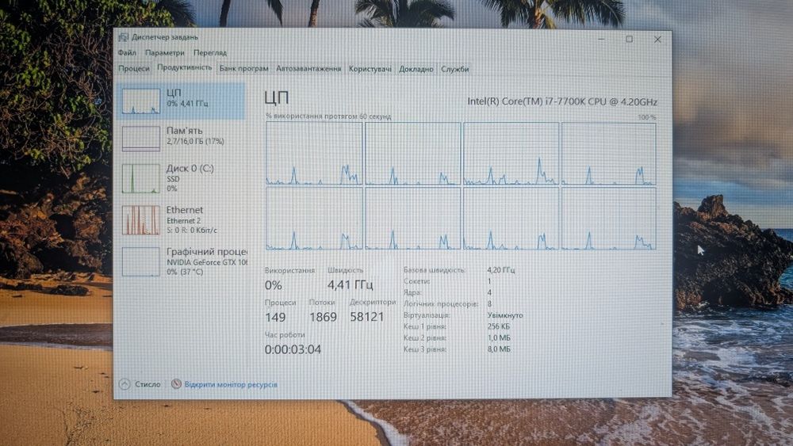The image size is (793, 446).
Task: Select the Графічний процесор mini graph
Action: click(x=140, y=261)
